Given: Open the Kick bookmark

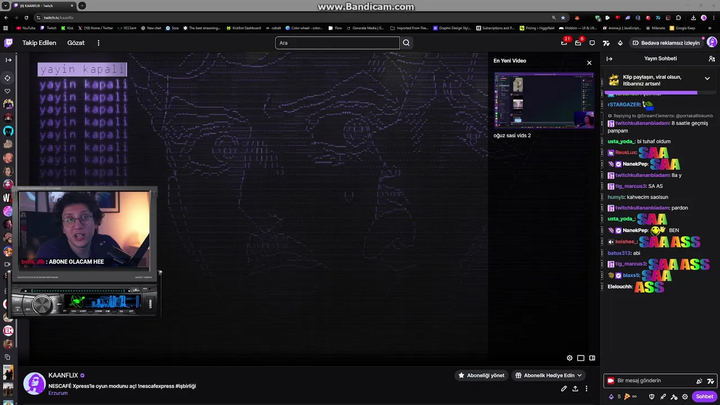Looking at the screenshot, I should (x=68, y=28).
